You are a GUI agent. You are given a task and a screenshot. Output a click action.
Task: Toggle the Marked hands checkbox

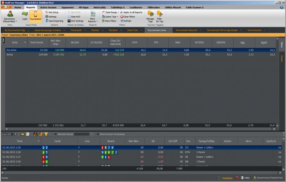pos(56,134)
